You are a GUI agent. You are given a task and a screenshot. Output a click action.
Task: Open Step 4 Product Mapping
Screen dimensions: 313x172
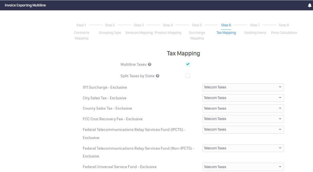pos(168,25)
